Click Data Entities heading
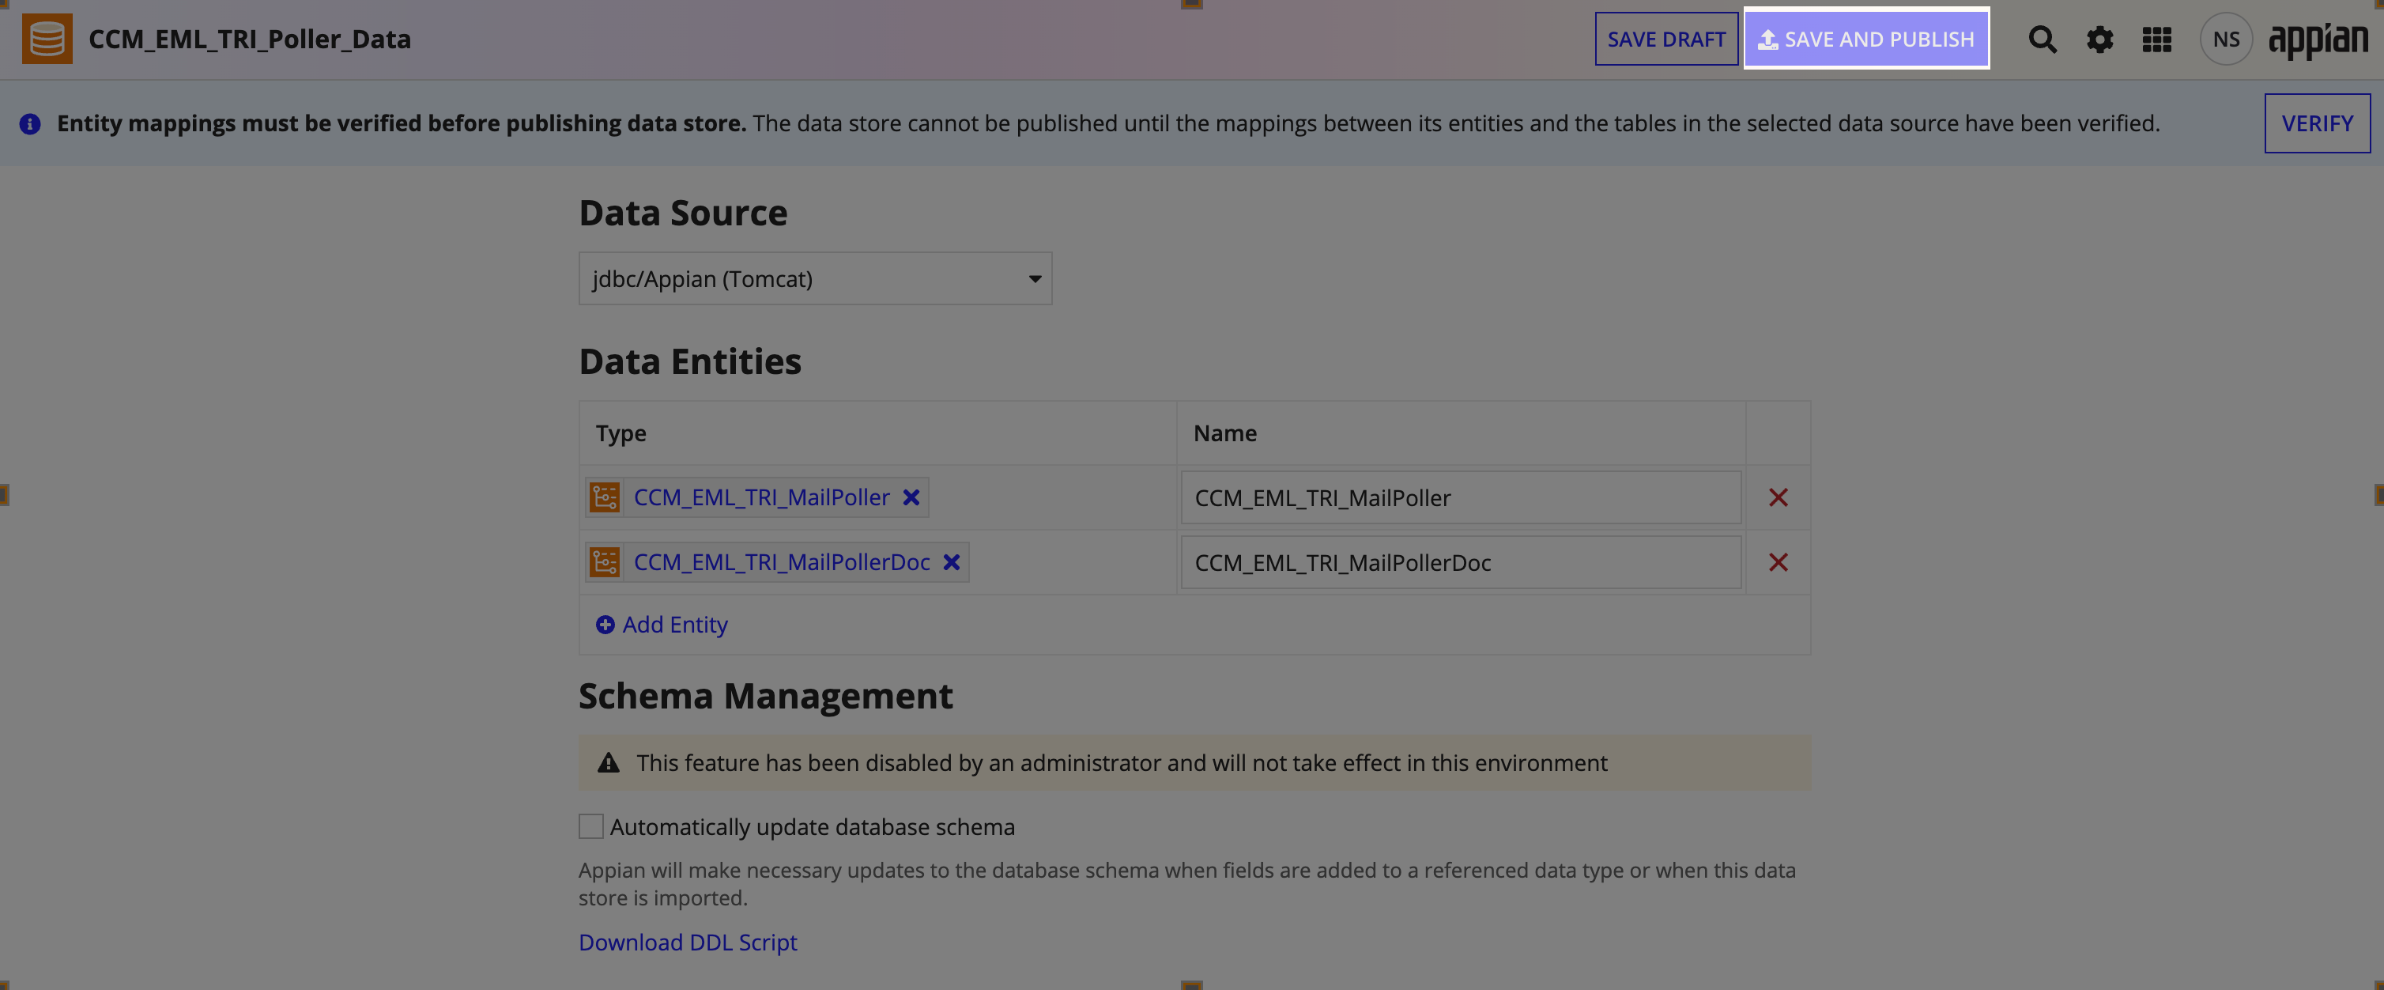Viewport: 2384px width, 990px height. pos(690,361)
